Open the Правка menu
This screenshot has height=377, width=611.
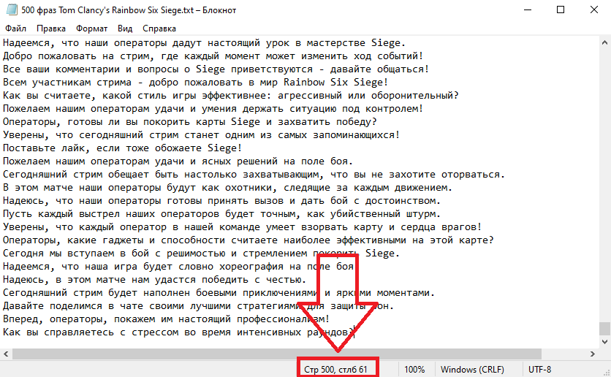coord(50,28)
